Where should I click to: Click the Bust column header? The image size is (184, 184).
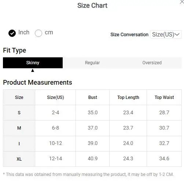93,97
